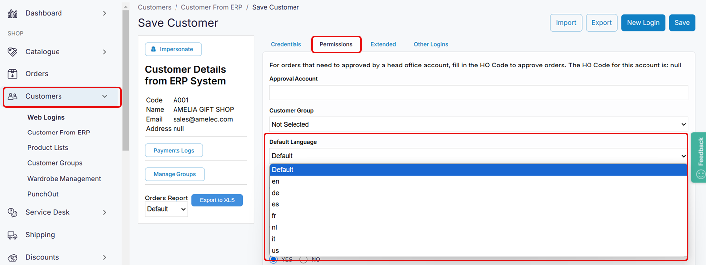Select the YES radio button
Image resolution: width=706 pixels, height=265 pixels.
[273, 260]
